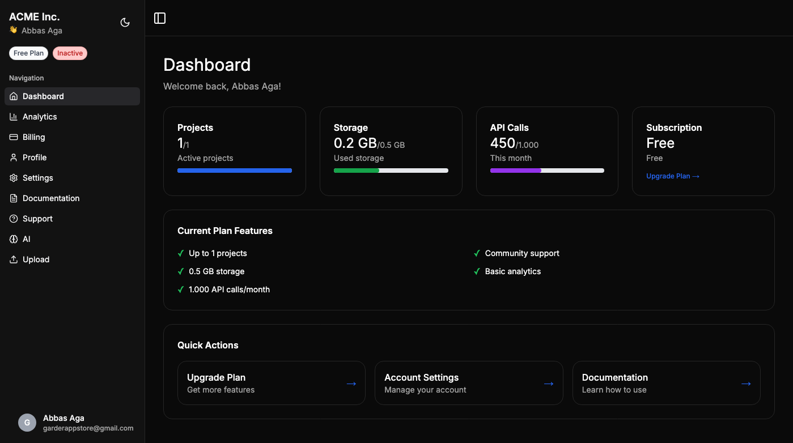Select the Billing icon in navigation
The image size is (793, 443).
[x=14, y=137]
